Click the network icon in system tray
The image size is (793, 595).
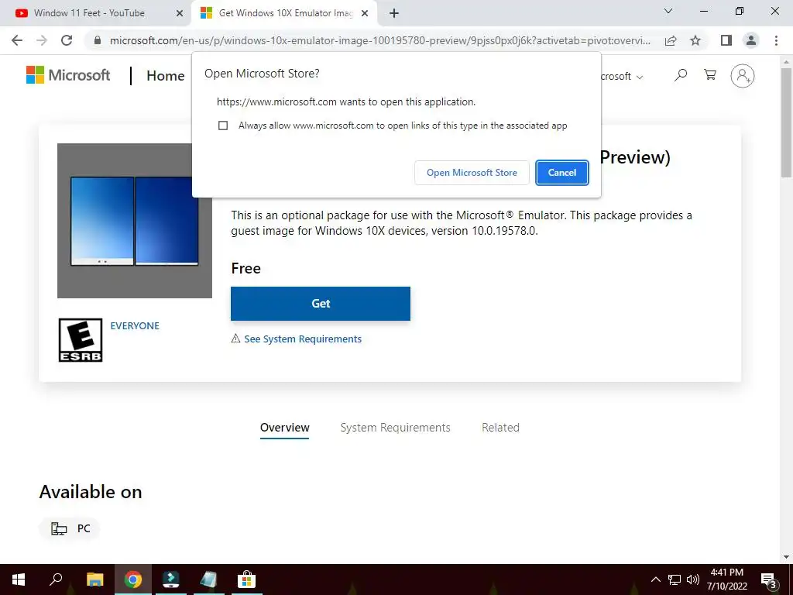675,580
